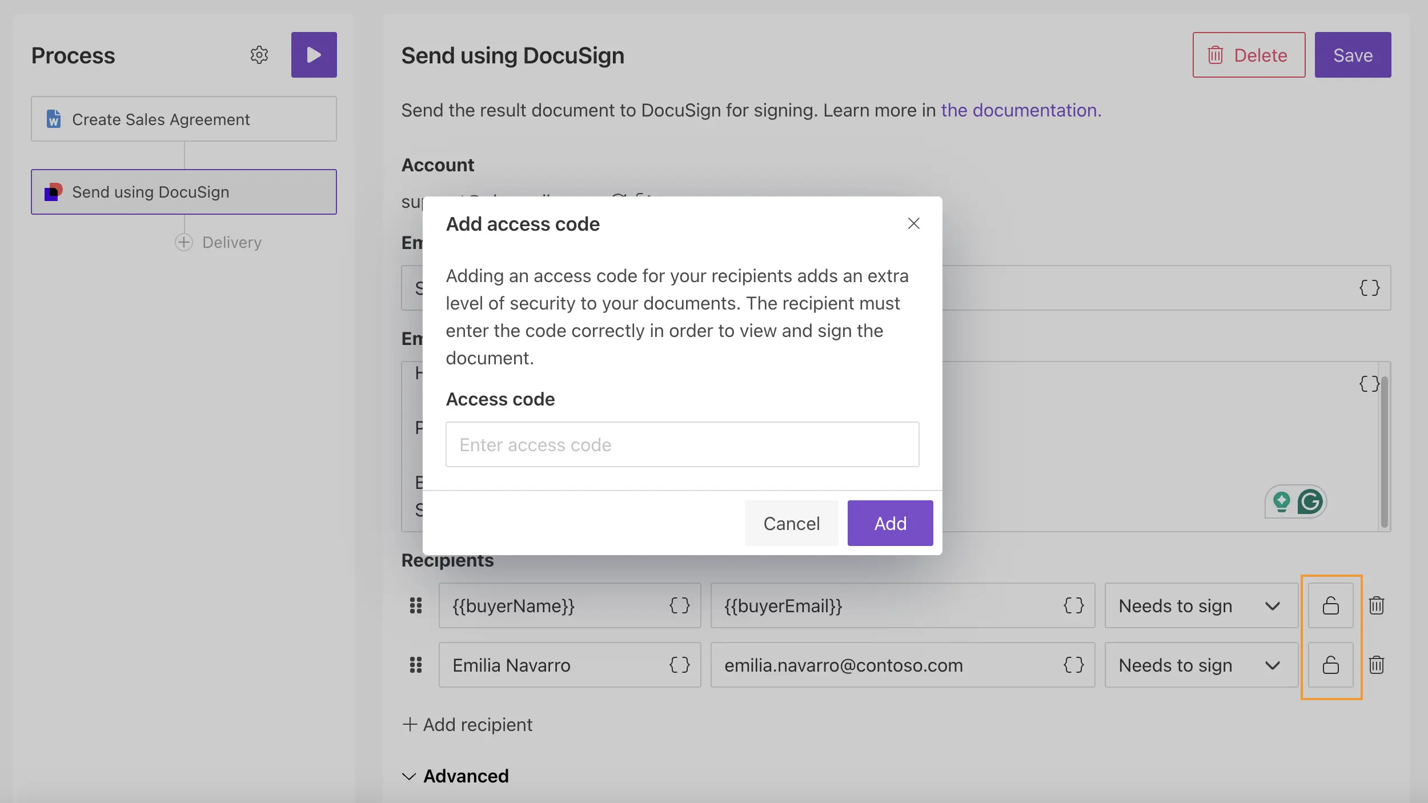Screen dimensions: 1428x803
Task: Insert a token in the Emilia Navarro name field
Action: click(680, 665)
